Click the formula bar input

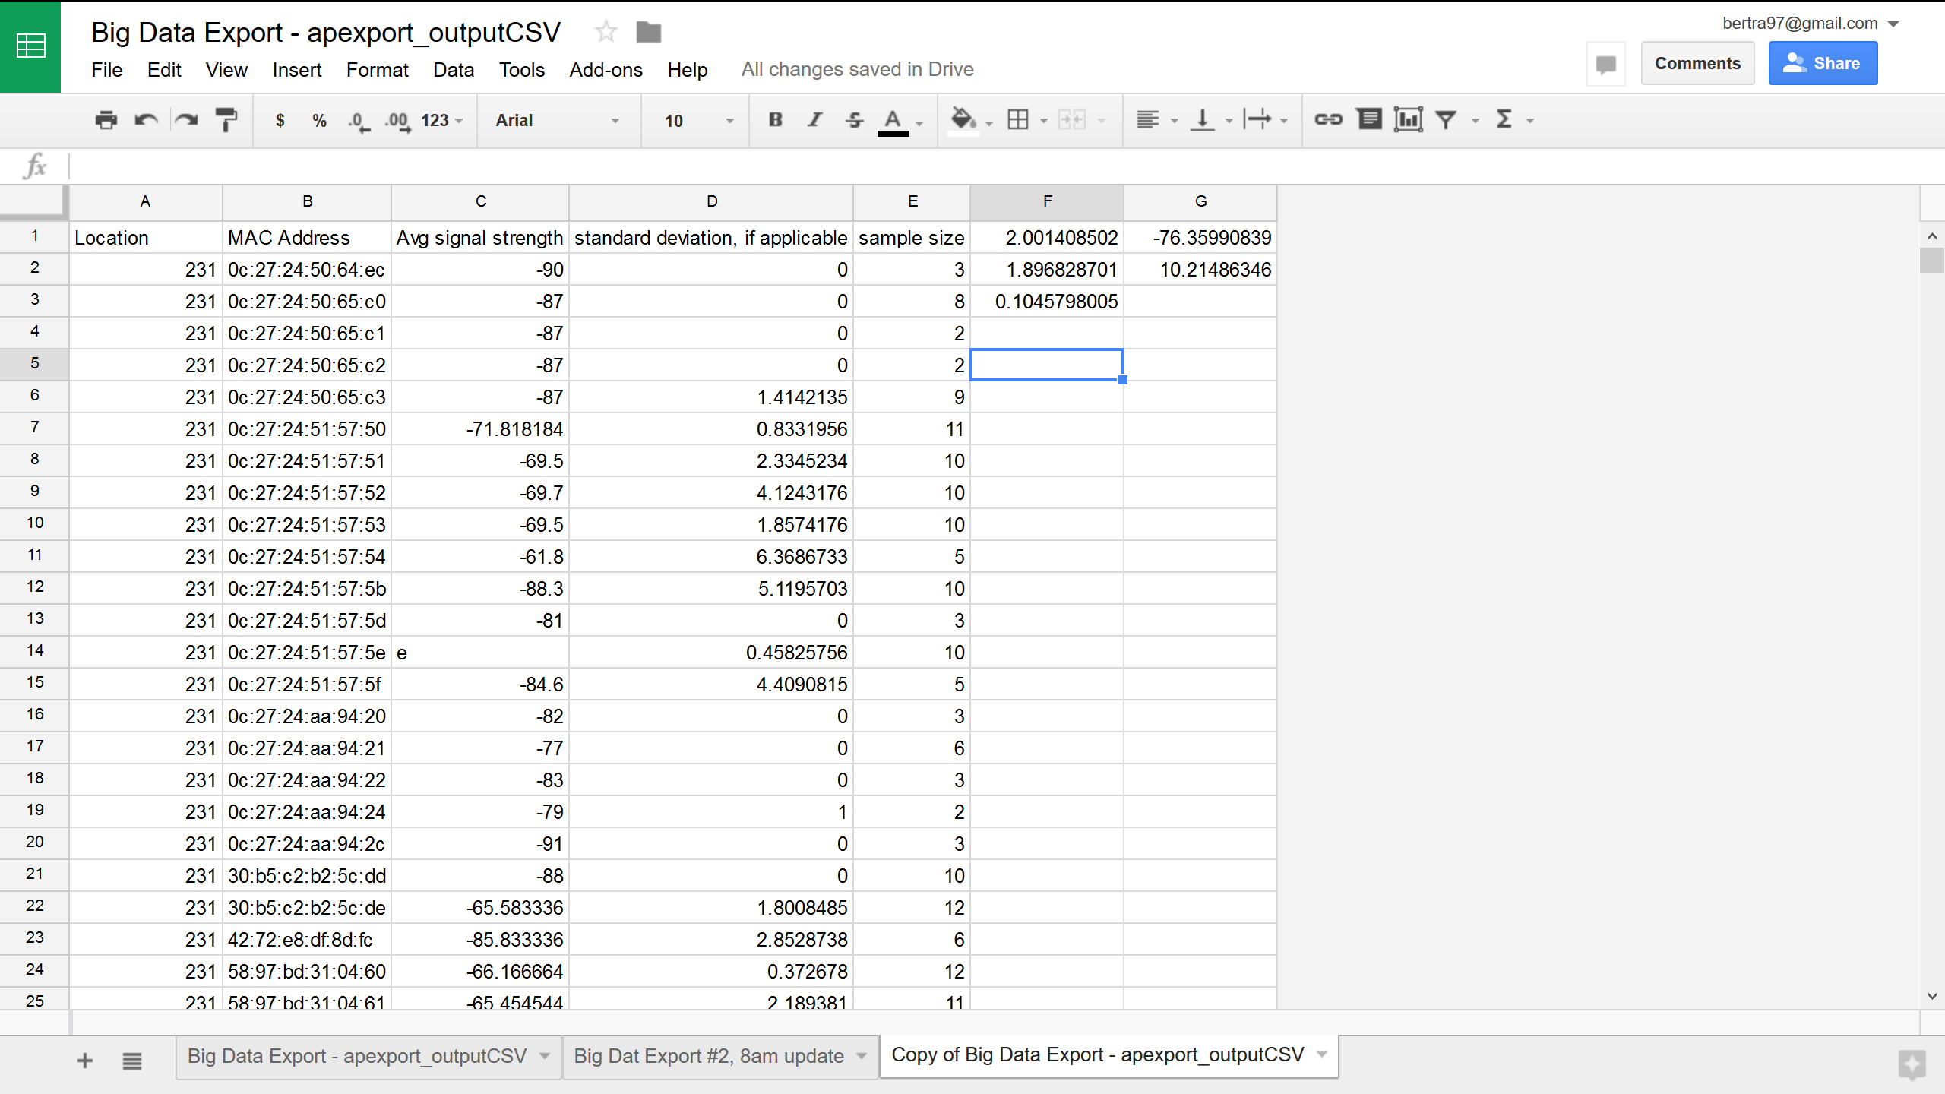point(988,166)
